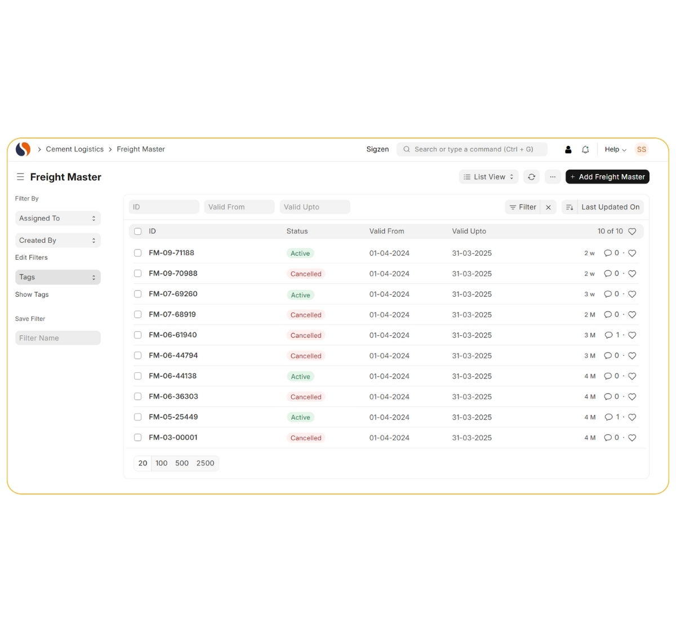Viewport: 676px width, 632px height.
Task: Click the Filter Name input field
Action: coord(57,338)
